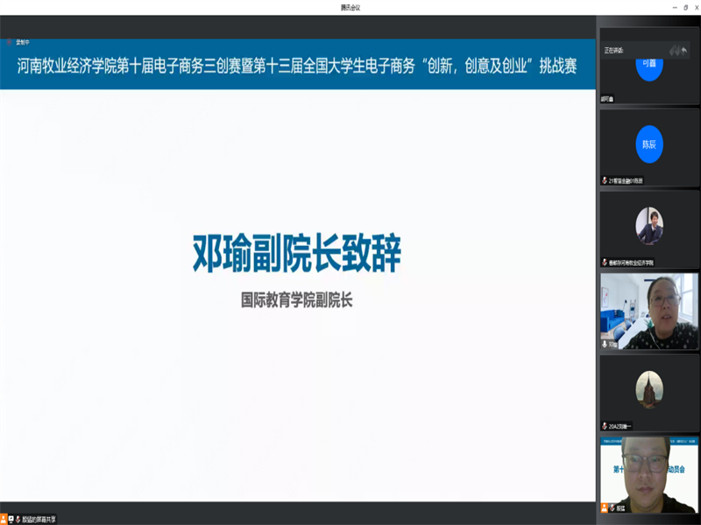Image resolution: width=701 pixels, height=525 pixels.
Task: Click the 屏幕共享 label at bottom-left
Action: 40,519
